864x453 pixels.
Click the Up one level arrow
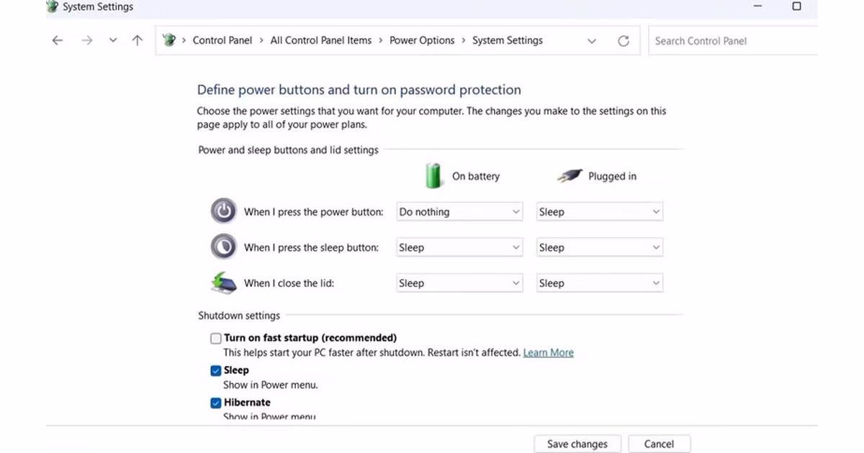coord(138,41)
